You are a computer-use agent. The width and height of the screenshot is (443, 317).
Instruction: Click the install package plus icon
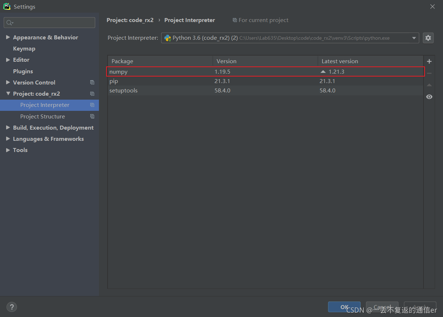coord(429,61)
